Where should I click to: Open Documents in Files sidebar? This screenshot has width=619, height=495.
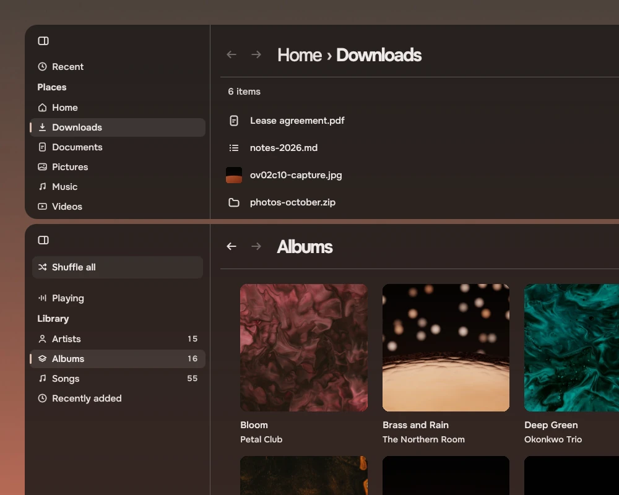[x=117, y=147]
